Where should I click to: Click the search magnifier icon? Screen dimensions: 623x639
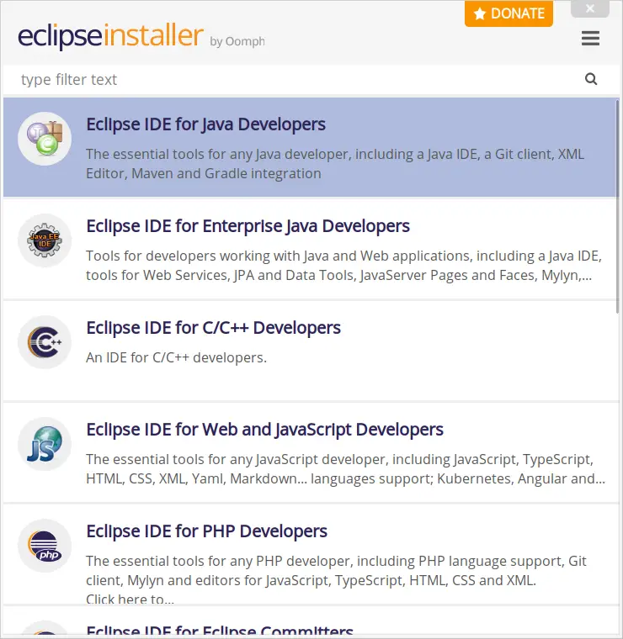[x=591, y=79]
